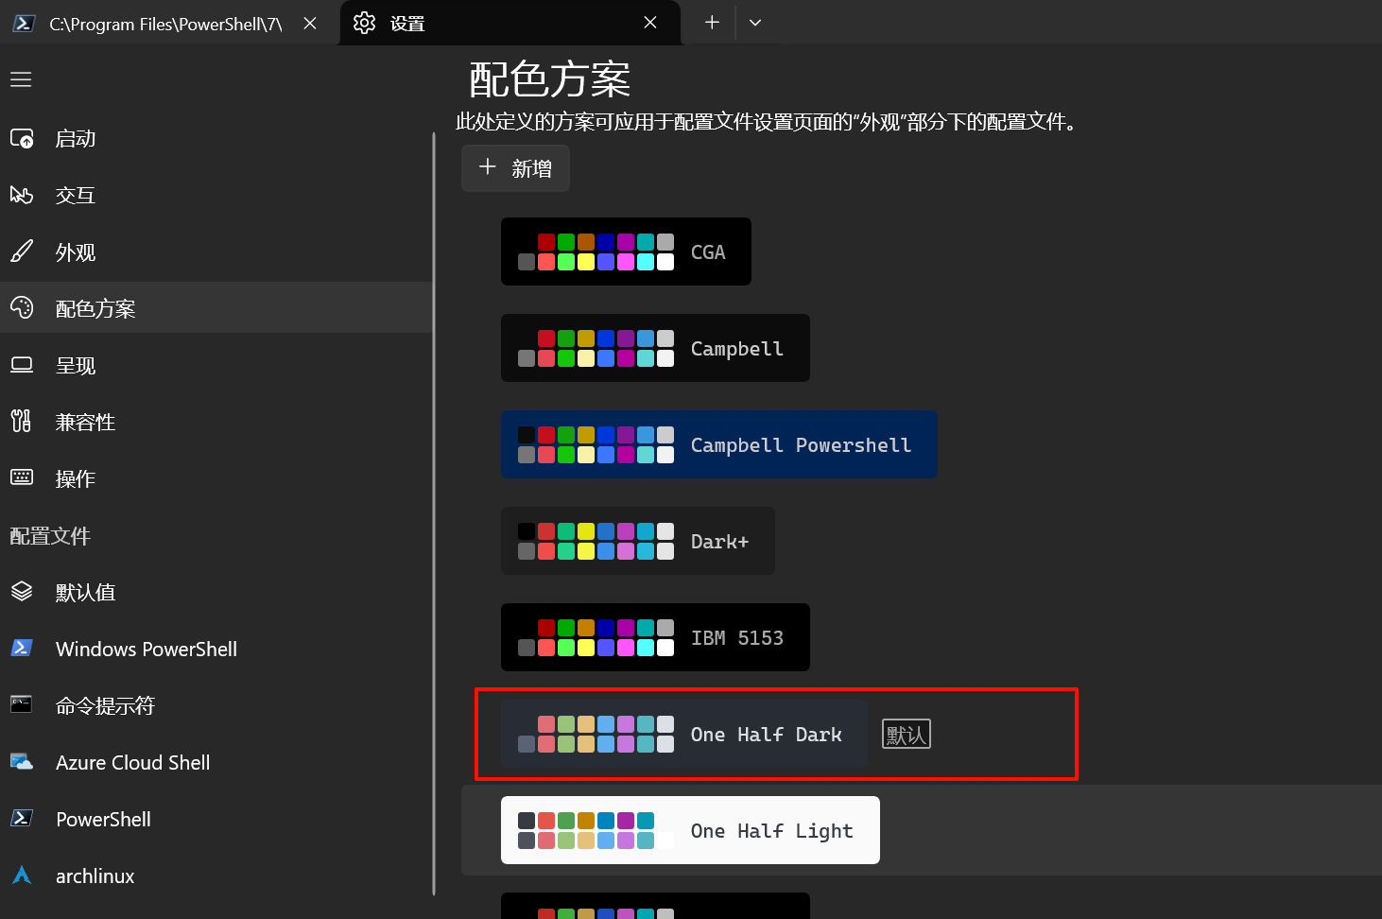
Task: Open a new tab with plus
Action: coord(712,23)
